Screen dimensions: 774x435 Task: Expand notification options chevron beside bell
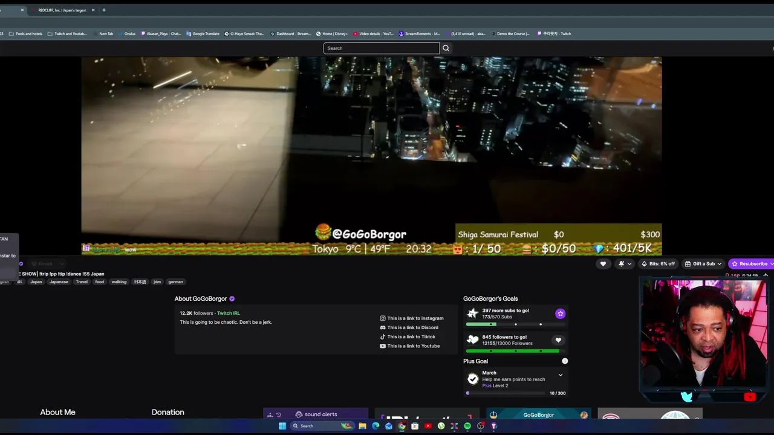[629, 264]
